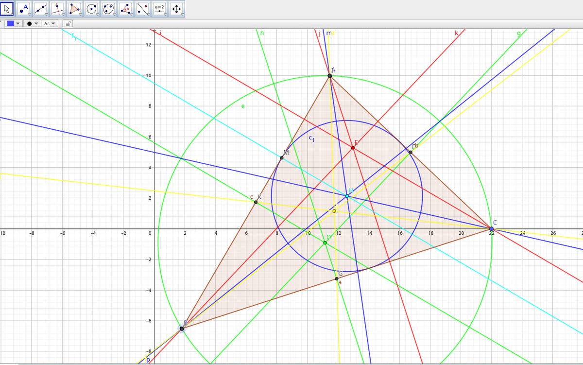Screen dimensions: 583x365
Task: Open the Circle tool's small triangle menu
Action: pyautogui.click(x=97, y=15)
